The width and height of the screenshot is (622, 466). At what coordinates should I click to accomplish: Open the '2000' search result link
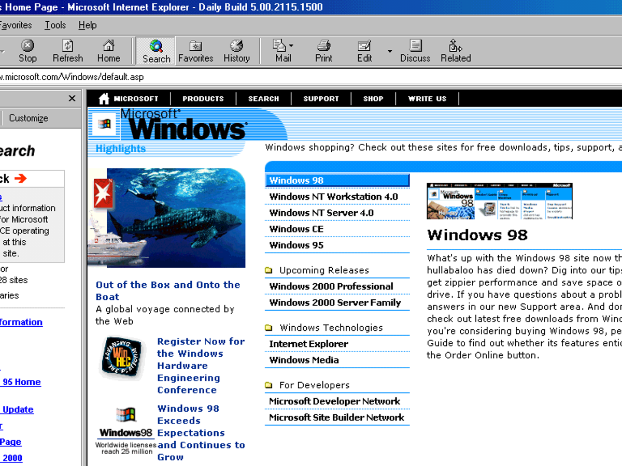tap(12, 458)
